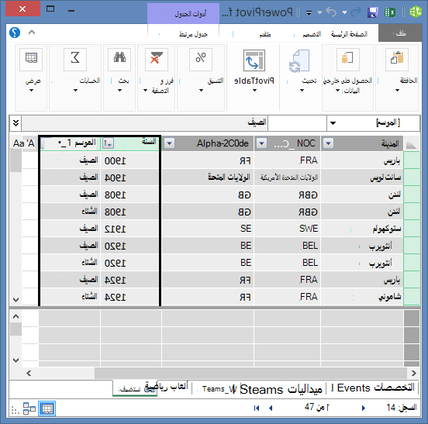Expand the formula bar chevron
The image size is (428, 424).
pos(16,123)
